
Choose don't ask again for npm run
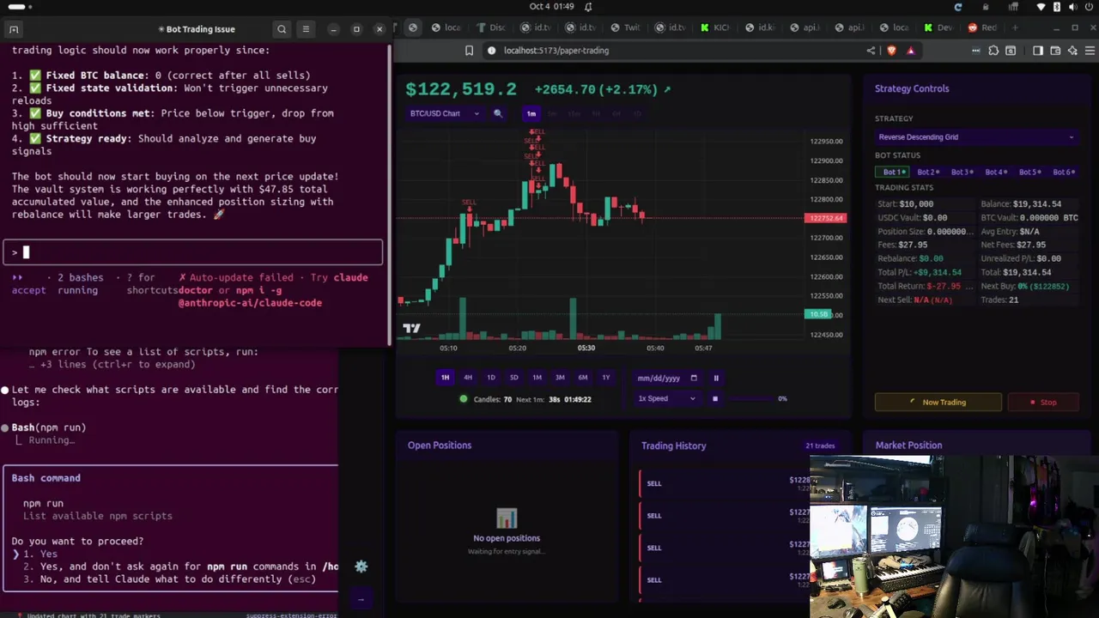click(x=180, y=566)
